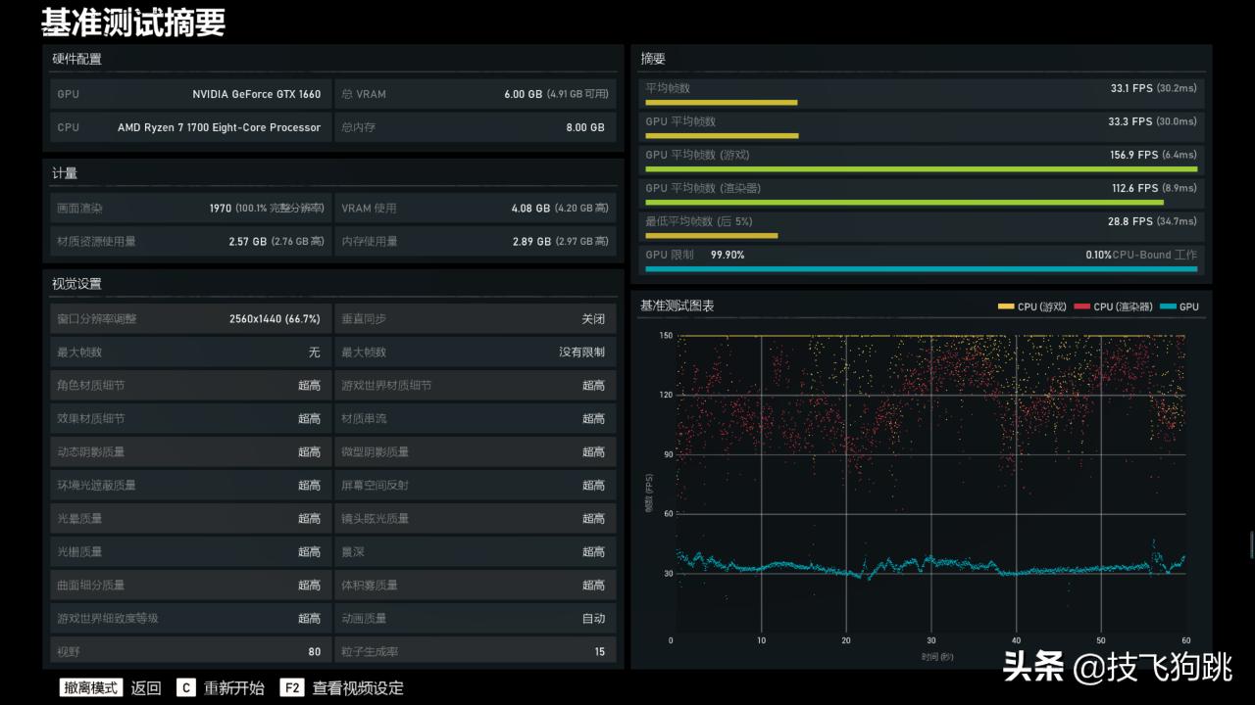Click the F2 key icon

291,687
